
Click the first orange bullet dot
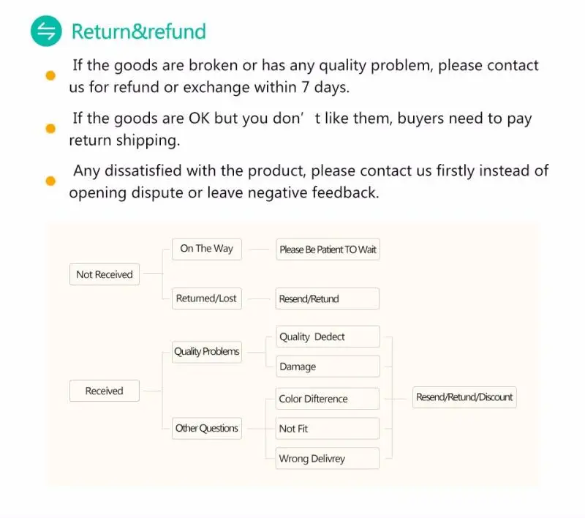[50, 76]
